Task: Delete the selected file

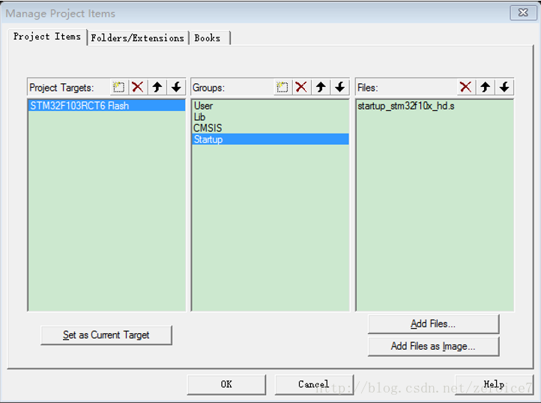Action: (466, 87)
